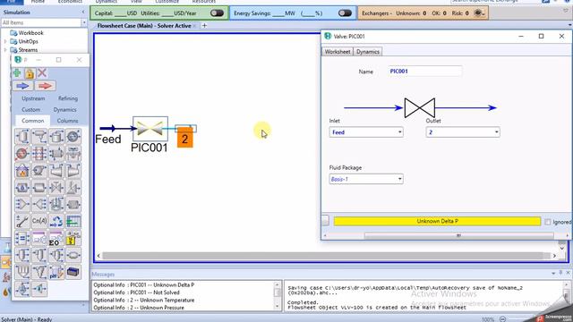Select the Cn(A) palette icon

tap(39, 221)
